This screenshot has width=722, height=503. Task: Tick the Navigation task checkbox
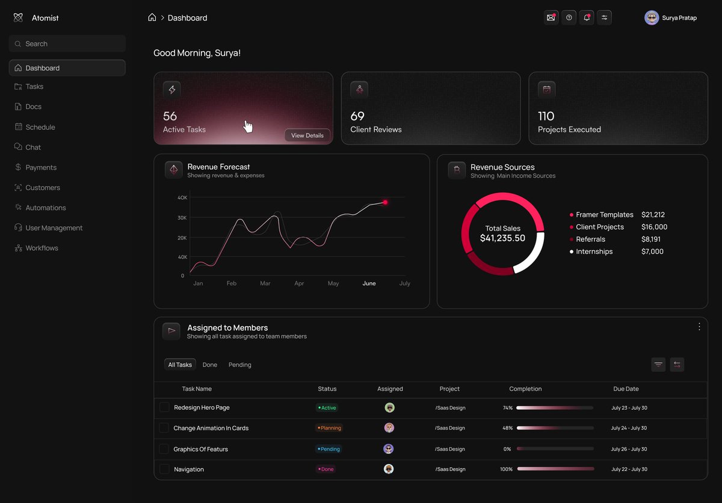[164, 469]
